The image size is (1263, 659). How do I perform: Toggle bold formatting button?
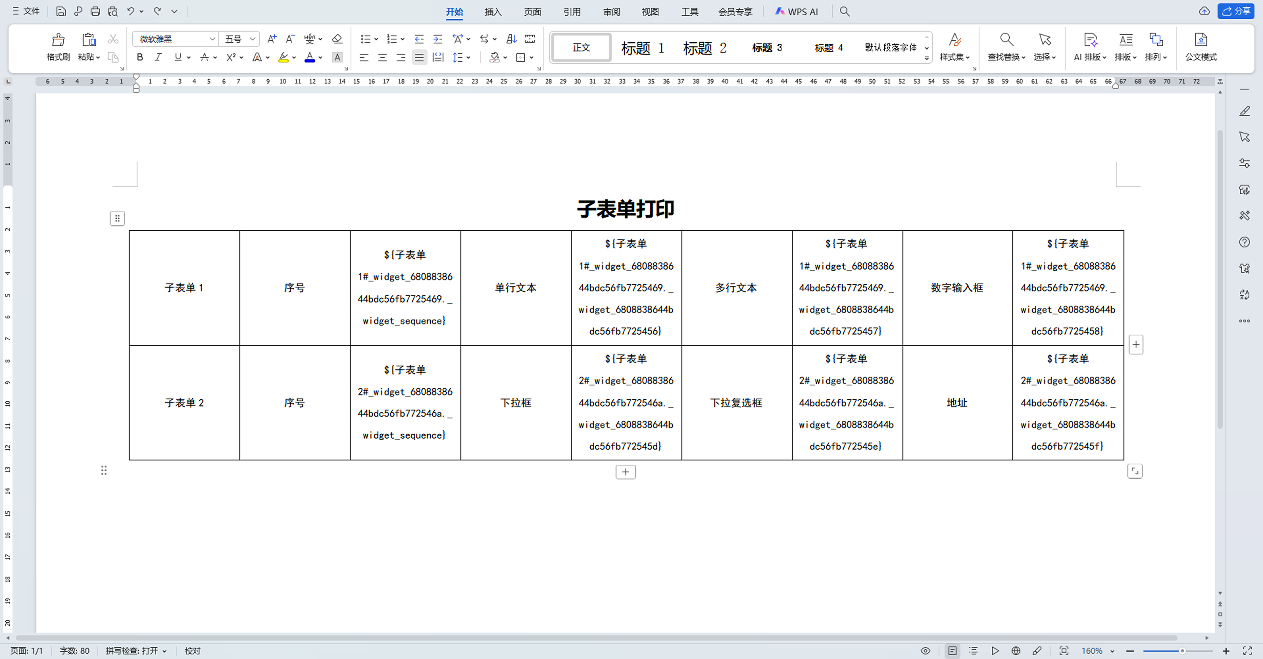pos(140,57)
